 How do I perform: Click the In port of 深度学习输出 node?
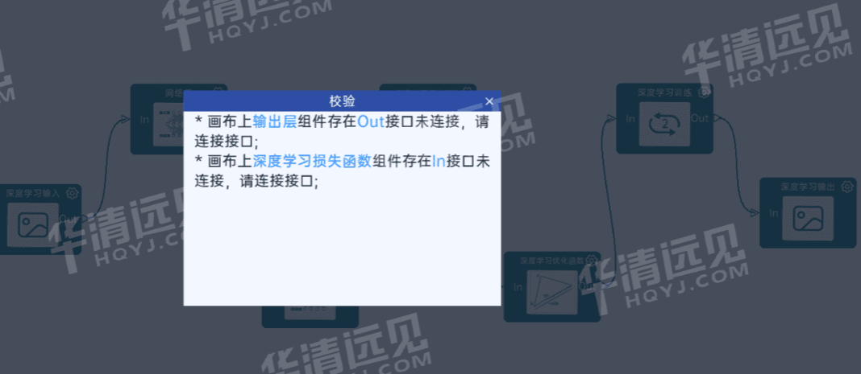point(774,213)
